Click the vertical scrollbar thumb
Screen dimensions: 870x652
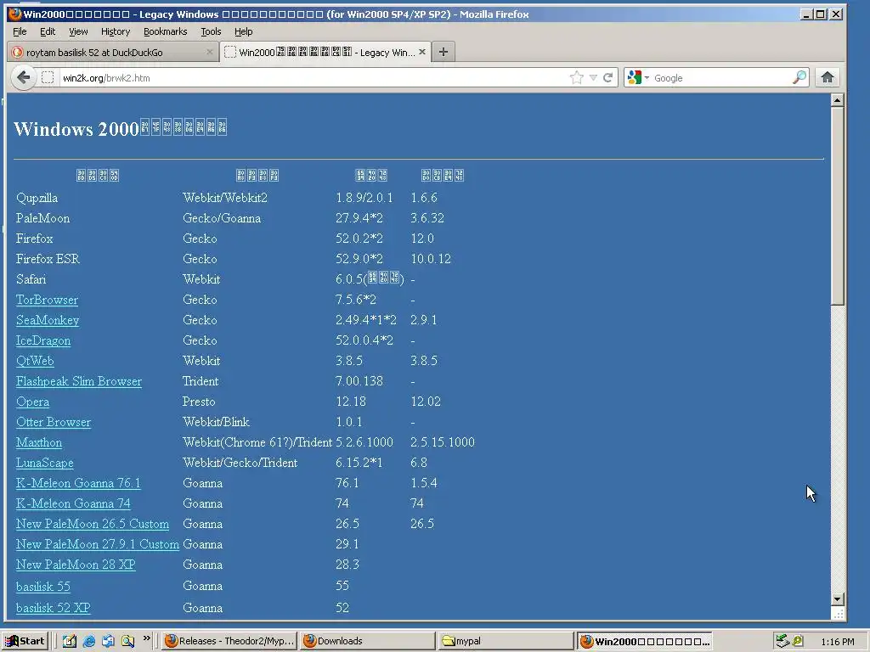(838, 205)
